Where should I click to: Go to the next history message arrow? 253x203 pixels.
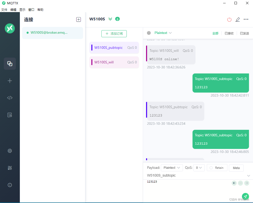click(246, 183)
